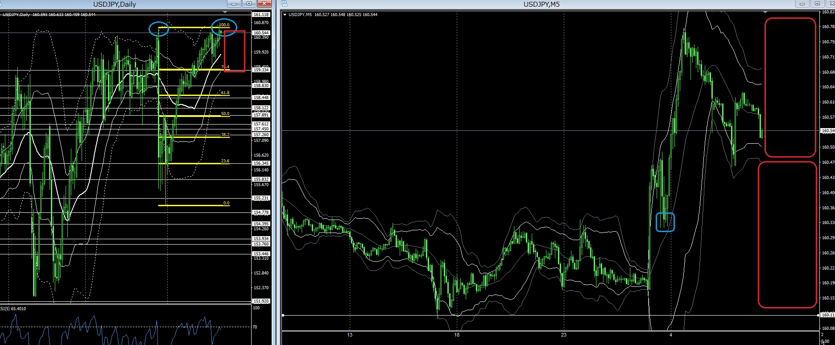Click the 160.78 label on M5 price scale

828,27
